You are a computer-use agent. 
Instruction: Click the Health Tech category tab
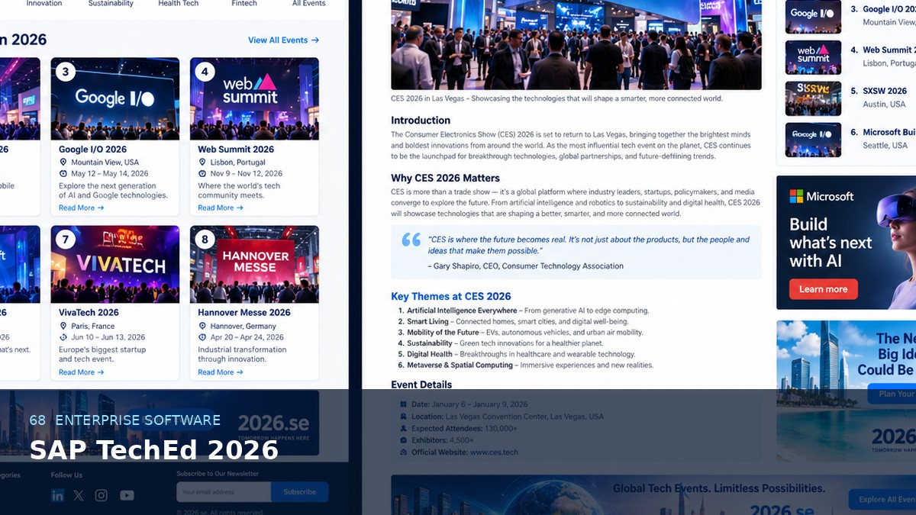179,4
